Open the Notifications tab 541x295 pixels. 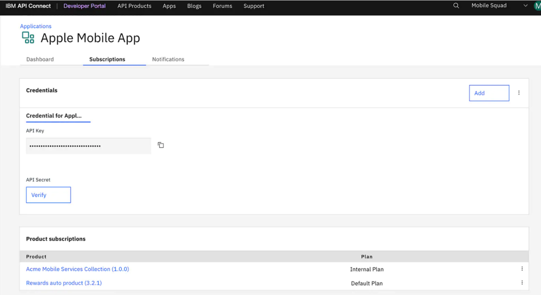168,59
